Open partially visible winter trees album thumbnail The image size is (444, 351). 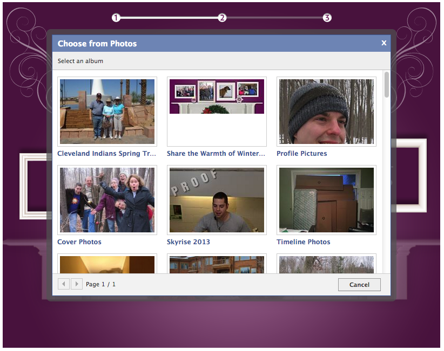(x=326, y=264)
